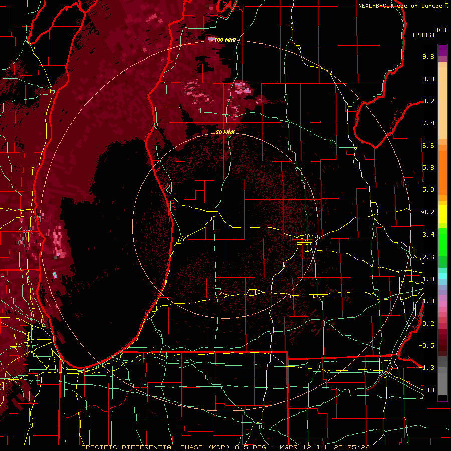Click the 1.0 legend value

pyautogui.click(x=428, y=301)
